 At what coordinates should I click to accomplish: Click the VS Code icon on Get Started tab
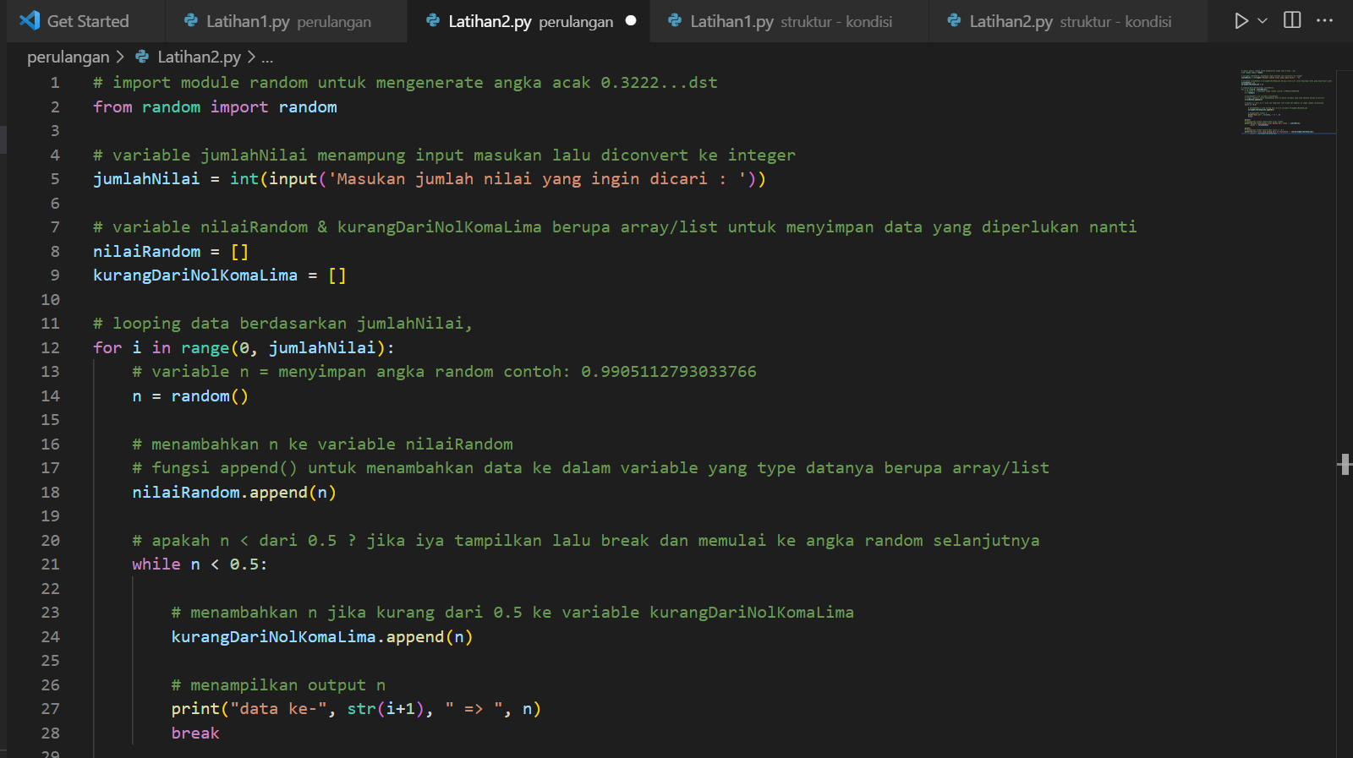click(x=30, y=20)
